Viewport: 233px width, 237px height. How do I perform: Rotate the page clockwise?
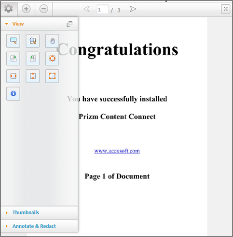[x=13, y=59]
